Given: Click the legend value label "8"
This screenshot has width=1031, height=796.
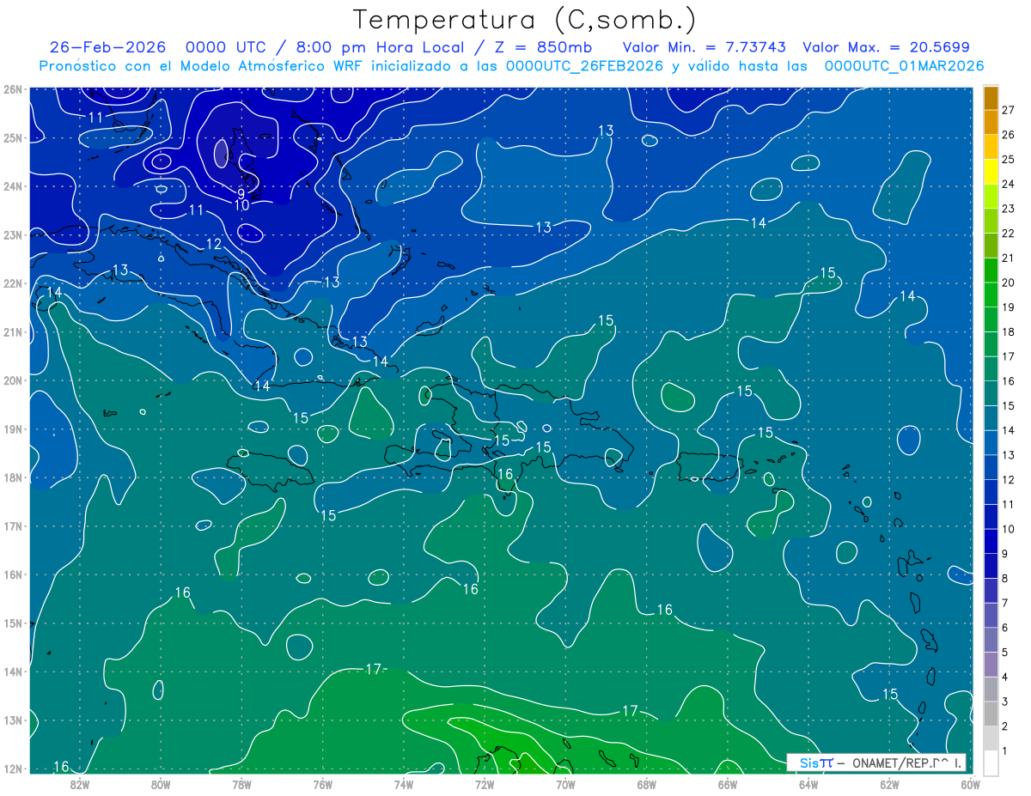Looking at the screenshot, I should coord(1005,579).
